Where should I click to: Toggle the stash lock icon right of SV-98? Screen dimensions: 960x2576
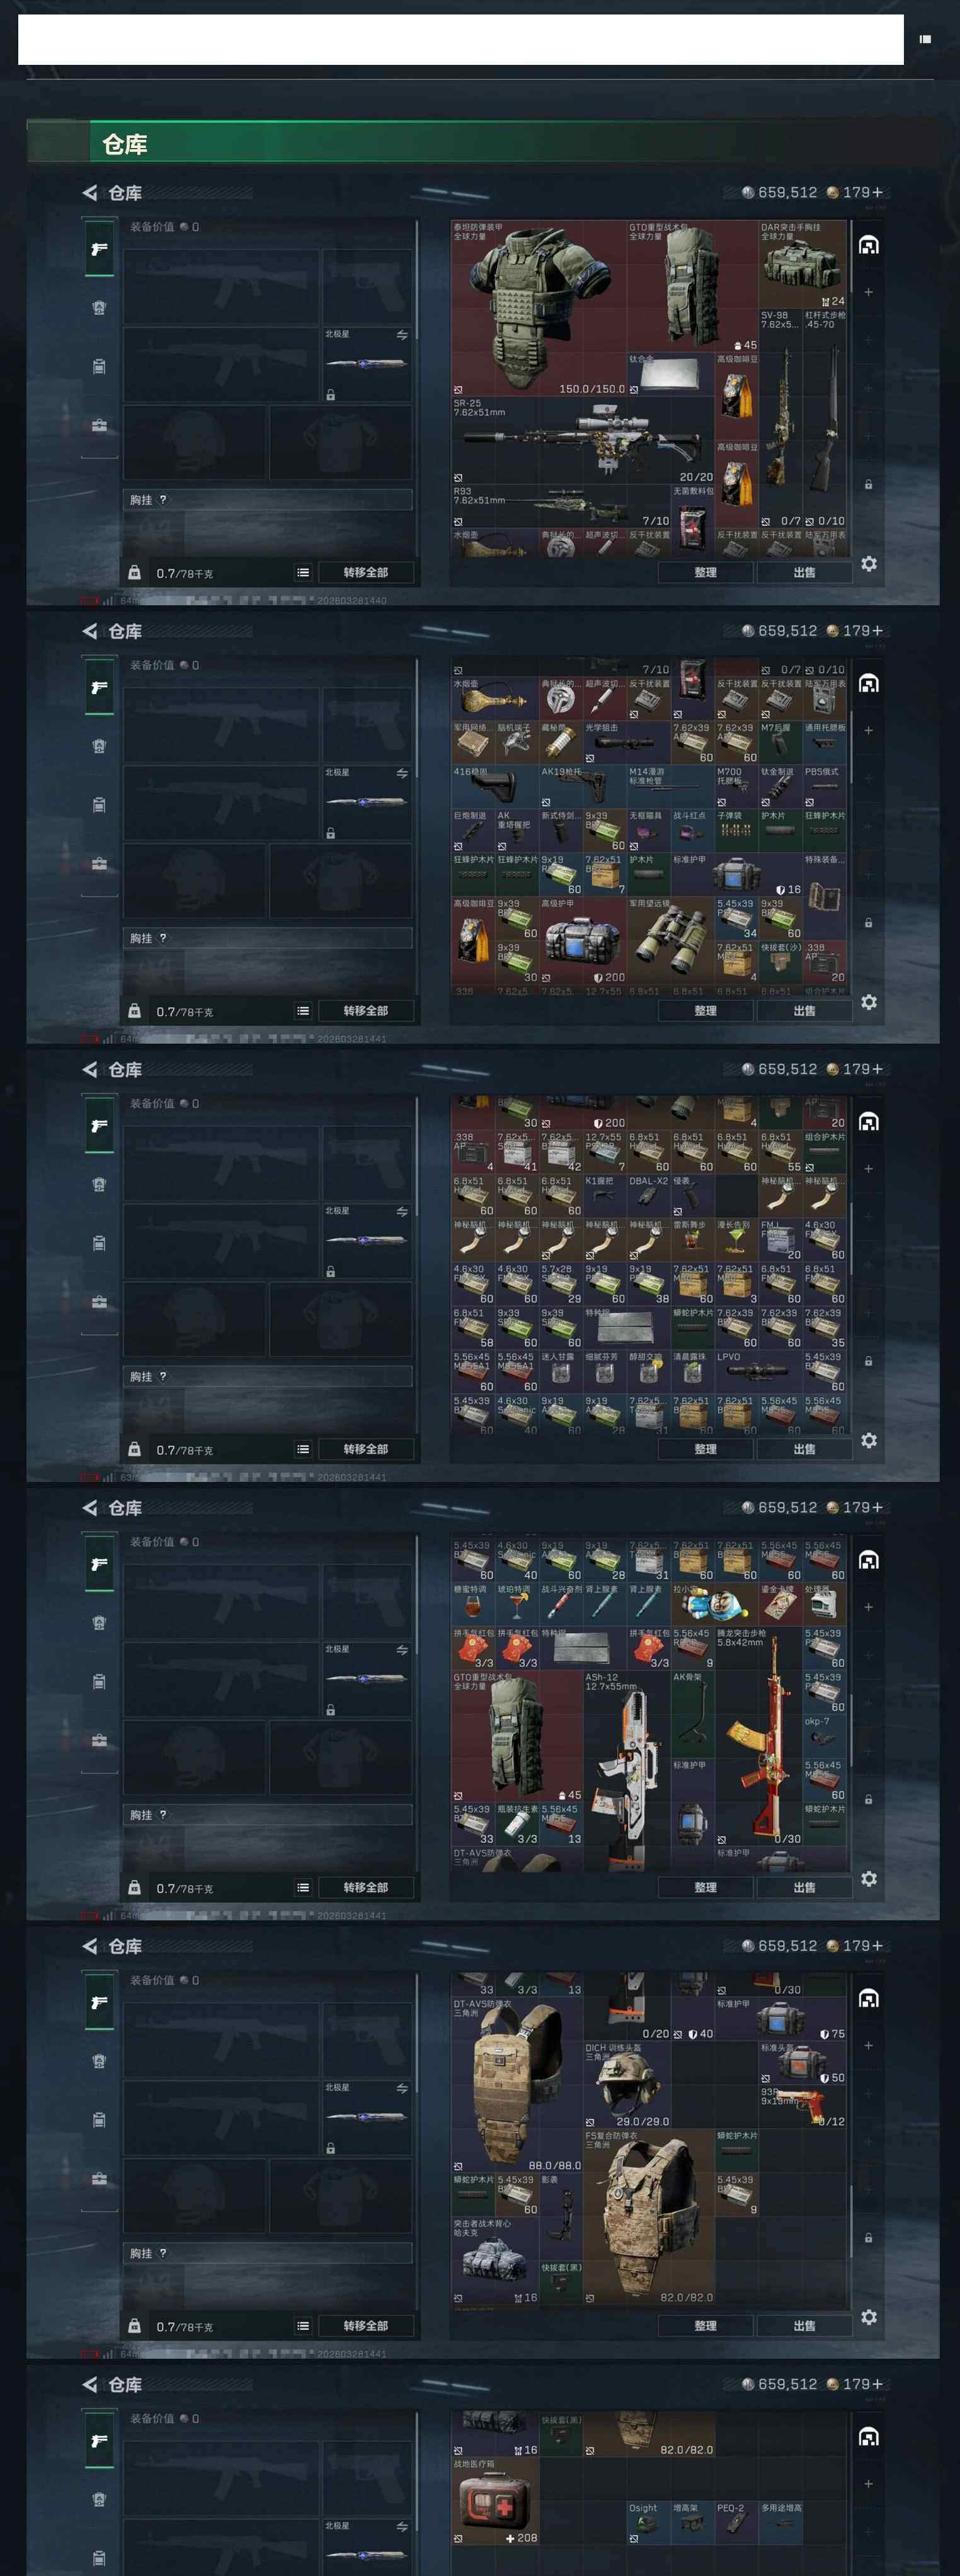868,484
